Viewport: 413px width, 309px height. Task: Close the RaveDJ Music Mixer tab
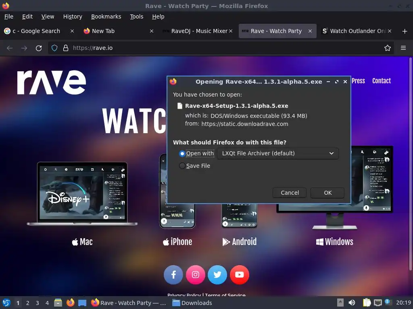click(231, 31)
